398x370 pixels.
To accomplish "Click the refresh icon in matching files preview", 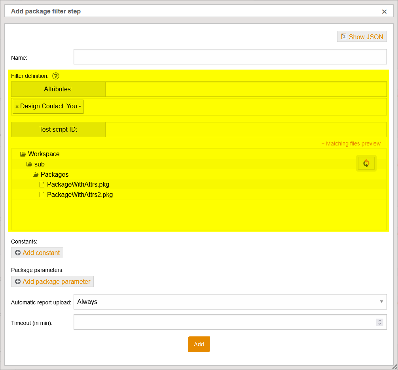I will click(366, 163).
